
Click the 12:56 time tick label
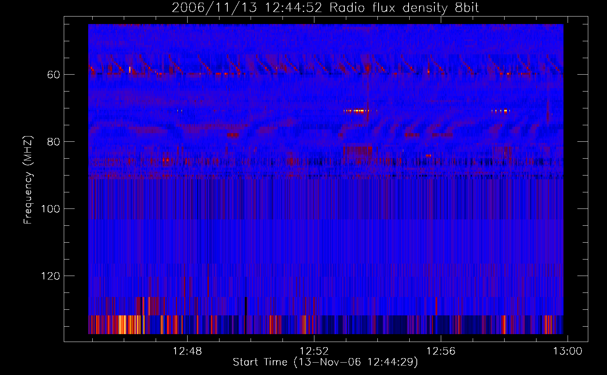pos(441,351)
